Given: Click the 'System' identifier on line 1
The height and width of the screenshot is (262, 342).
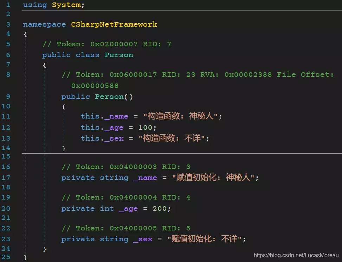Looking at the screenshot, I should pos(66,5).
